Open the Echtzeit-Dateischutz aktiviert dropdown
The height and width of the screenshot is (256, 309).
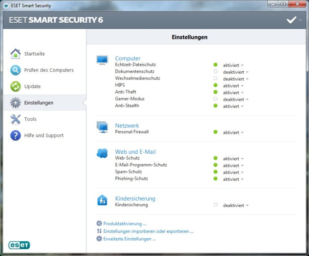[233, 65]
